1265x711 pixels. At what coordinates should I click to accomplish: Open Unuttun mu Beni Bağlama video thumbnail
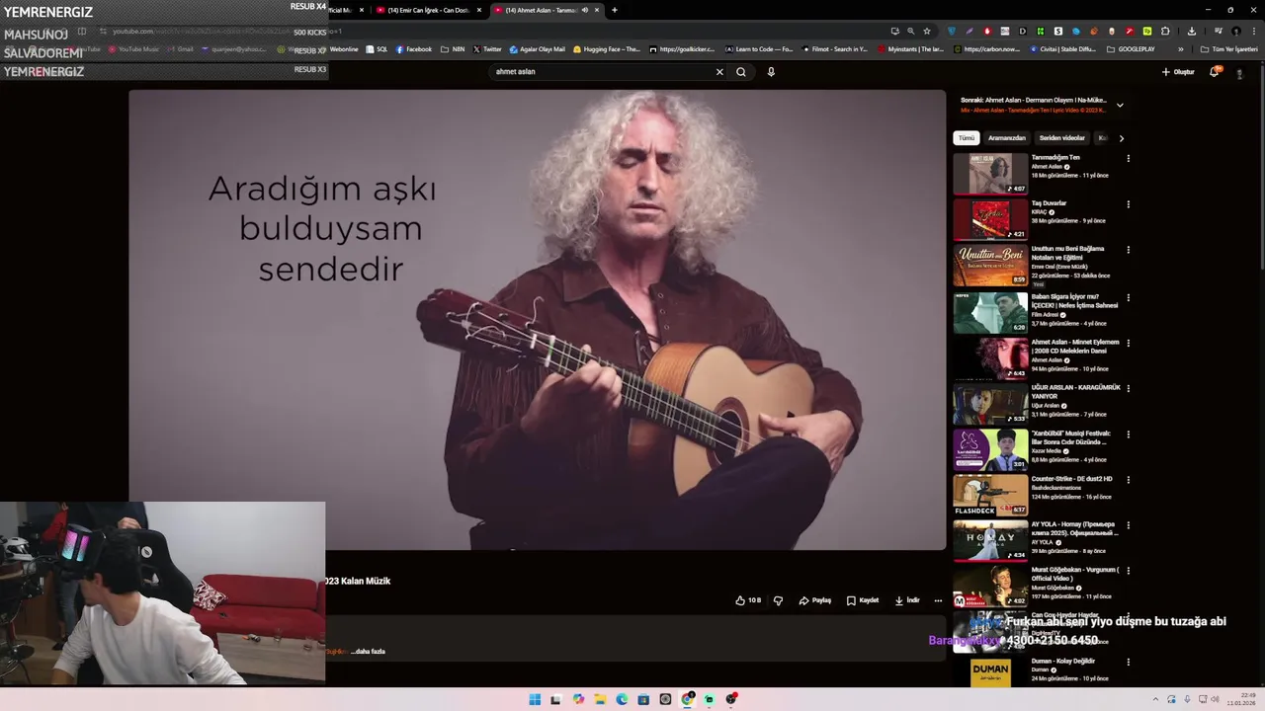pos(990,266)
